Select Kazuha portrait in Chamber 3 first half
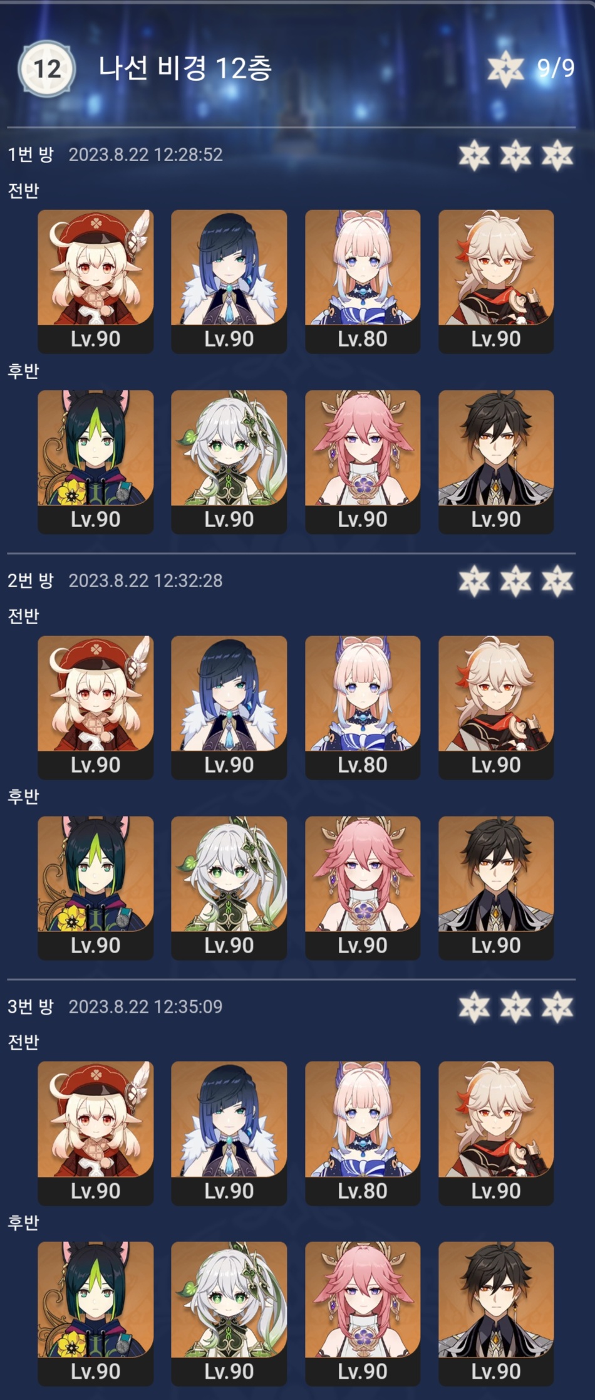Image resolution: width=595 pixels, height=1400 pixels. 496,1133
